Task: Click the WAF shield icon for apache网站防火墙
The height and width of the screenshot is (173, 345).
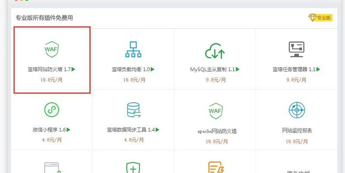Action: tap(215, 111)
